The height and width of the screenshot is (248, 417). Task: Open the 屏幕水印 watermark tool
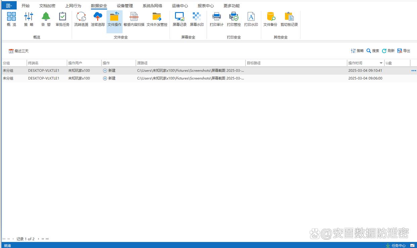click(197, 19)
